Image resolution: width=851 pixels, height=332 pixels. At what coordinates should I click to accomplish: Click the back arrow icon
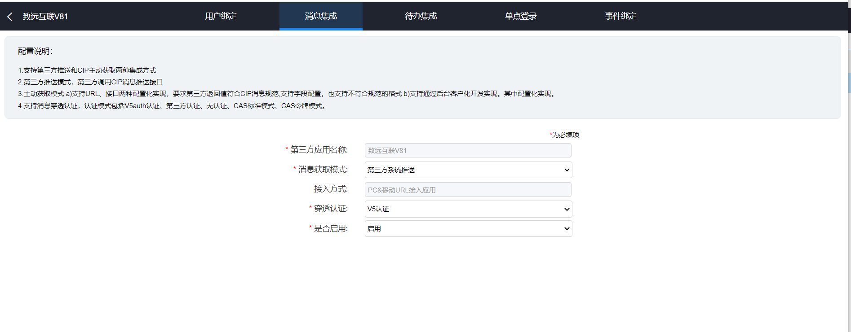10,17
